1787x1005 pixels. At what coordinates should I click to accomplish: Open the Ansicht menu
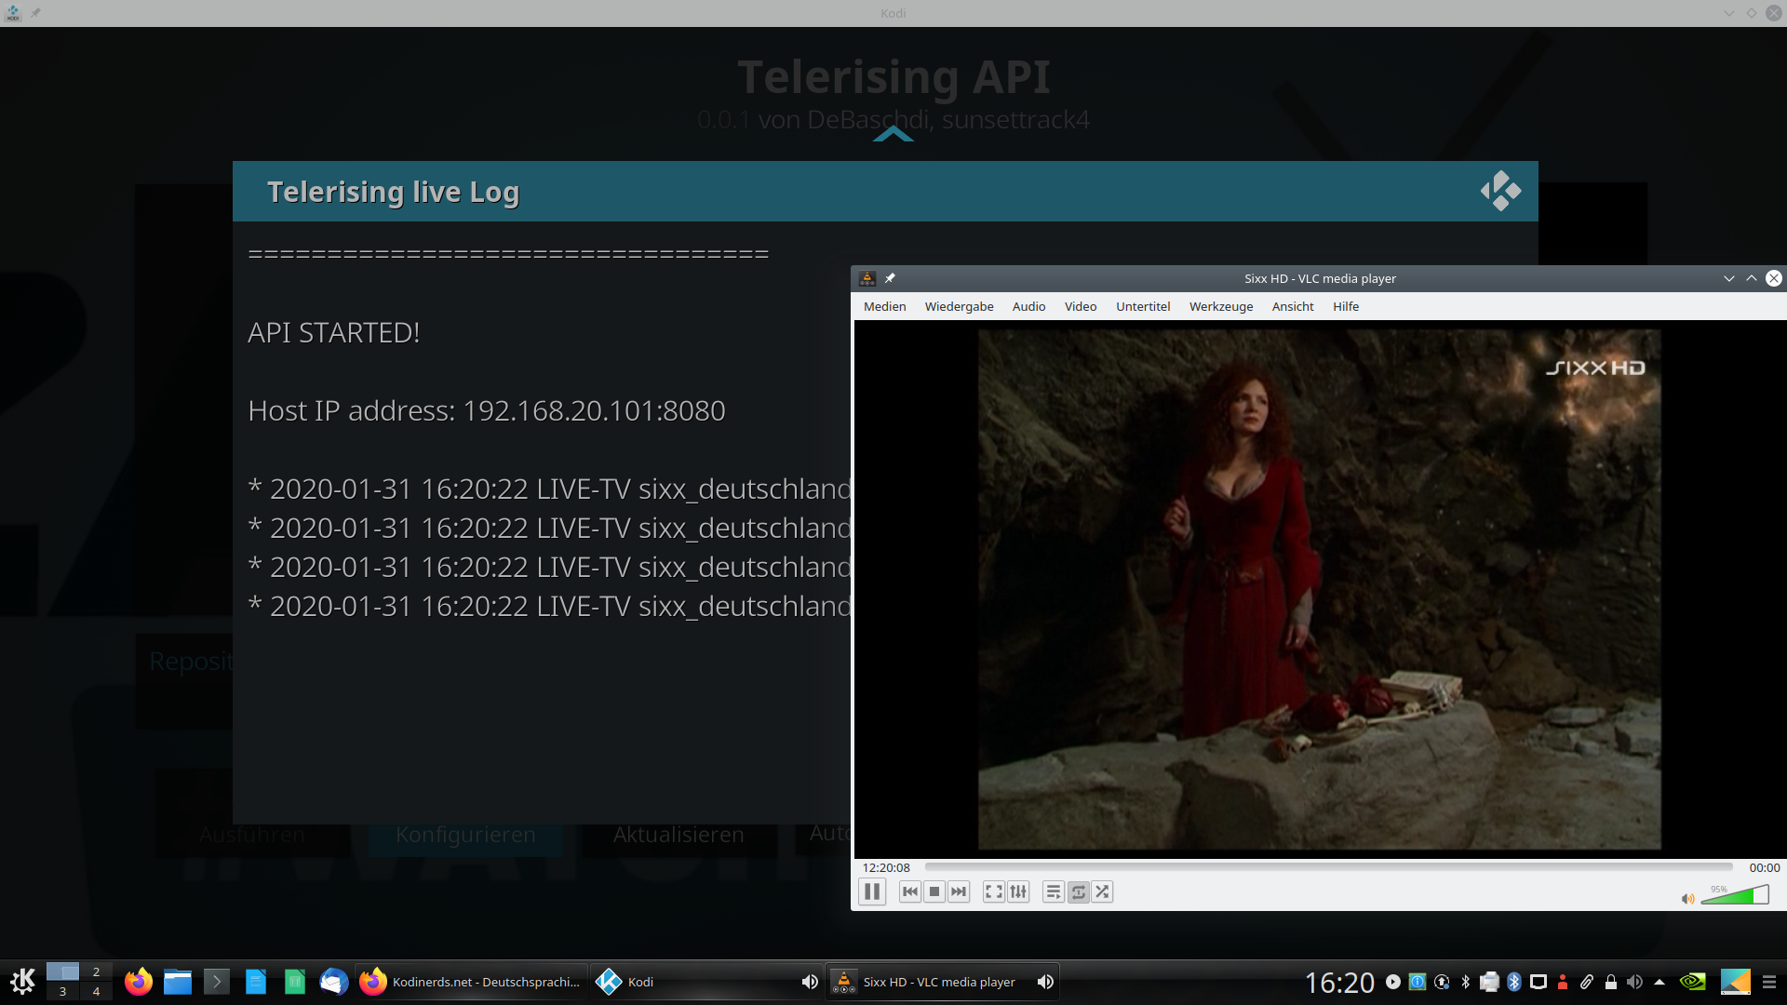[1293, 306]
